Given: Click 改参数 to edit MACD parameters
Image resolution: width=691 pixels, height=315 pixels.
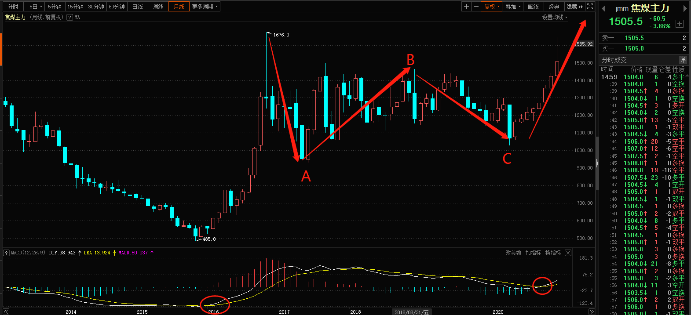Looking at the screenshot, I should coord(513,253).
